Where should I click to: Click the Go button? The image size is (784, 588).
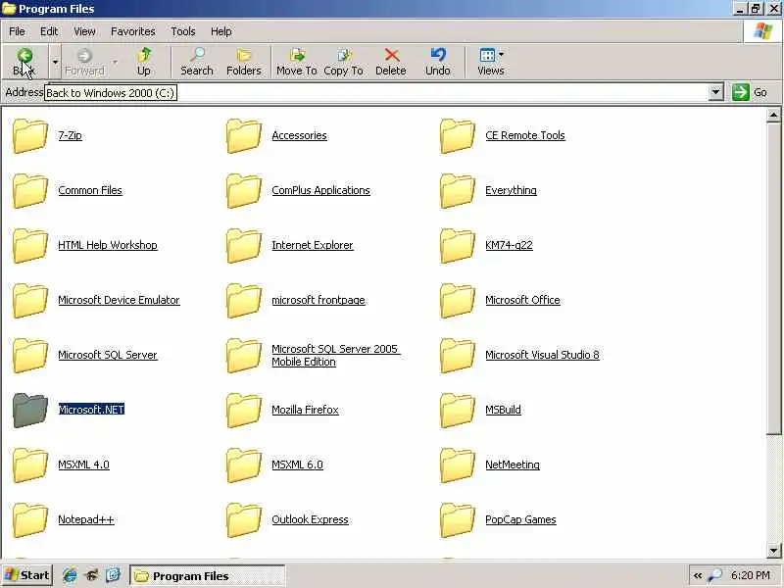(749, 92)
